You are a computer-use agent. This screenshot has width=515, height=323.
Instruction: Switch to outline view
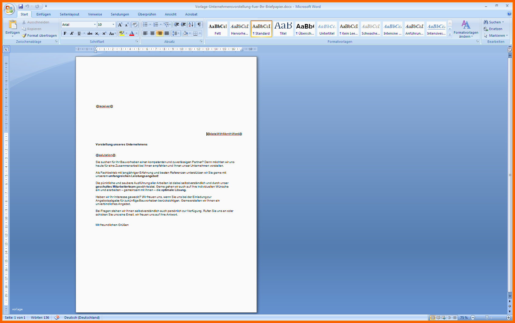449,318
